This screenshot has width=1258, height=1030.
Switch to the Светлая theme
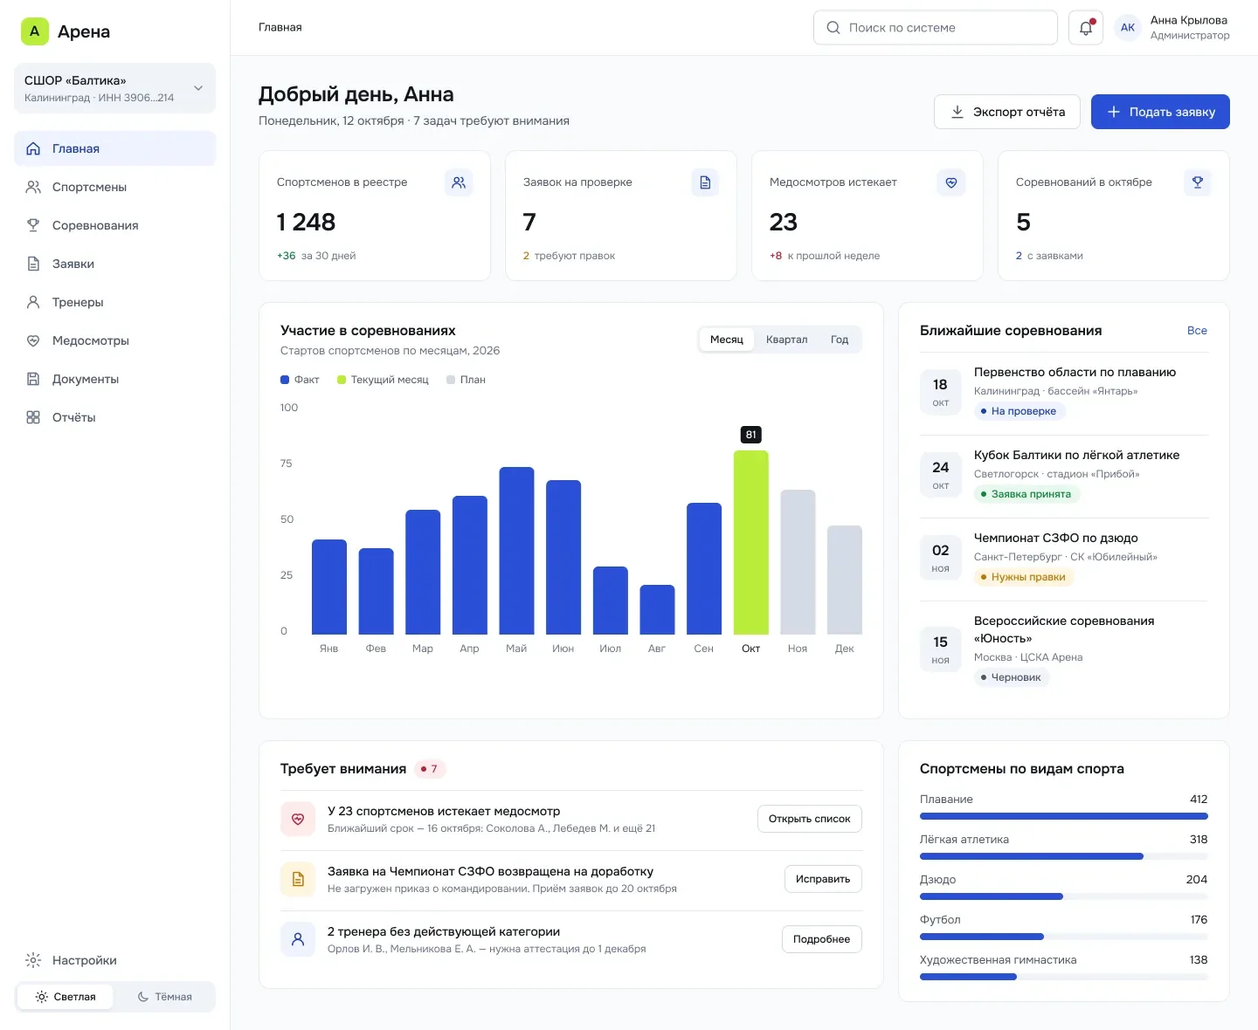[66, 997]
